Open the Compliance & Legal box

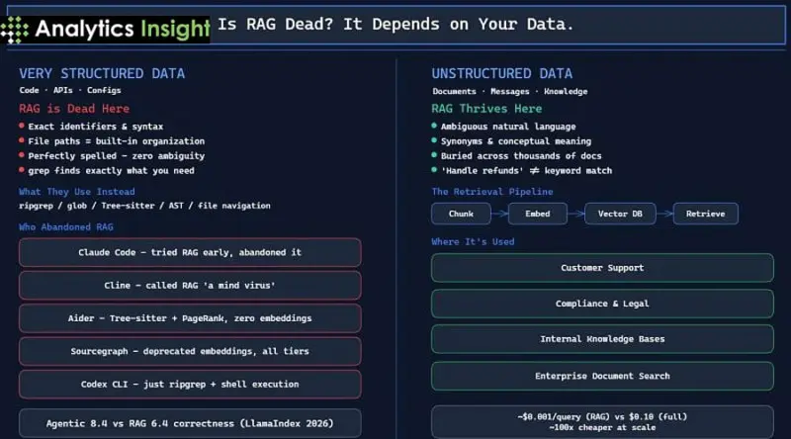(602, 304)
